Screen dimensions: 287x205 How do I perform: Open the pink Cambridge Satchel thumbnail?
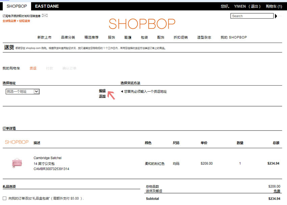[17, 163]
